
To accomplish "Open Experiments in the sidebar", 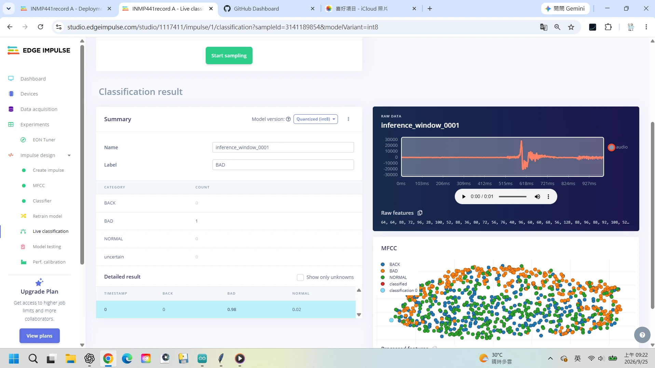I will (35, 125).
